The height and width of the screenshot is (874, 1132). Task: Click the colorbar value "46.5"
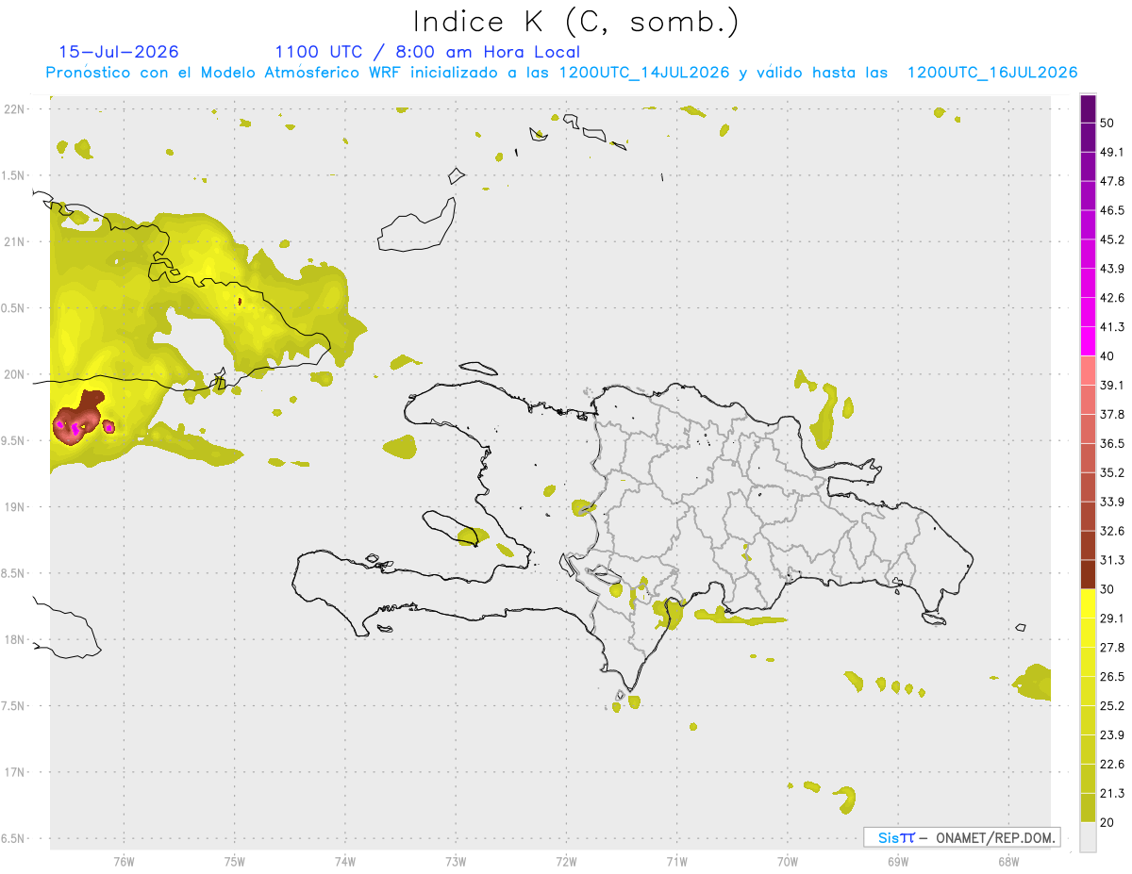click(1112, 211)
